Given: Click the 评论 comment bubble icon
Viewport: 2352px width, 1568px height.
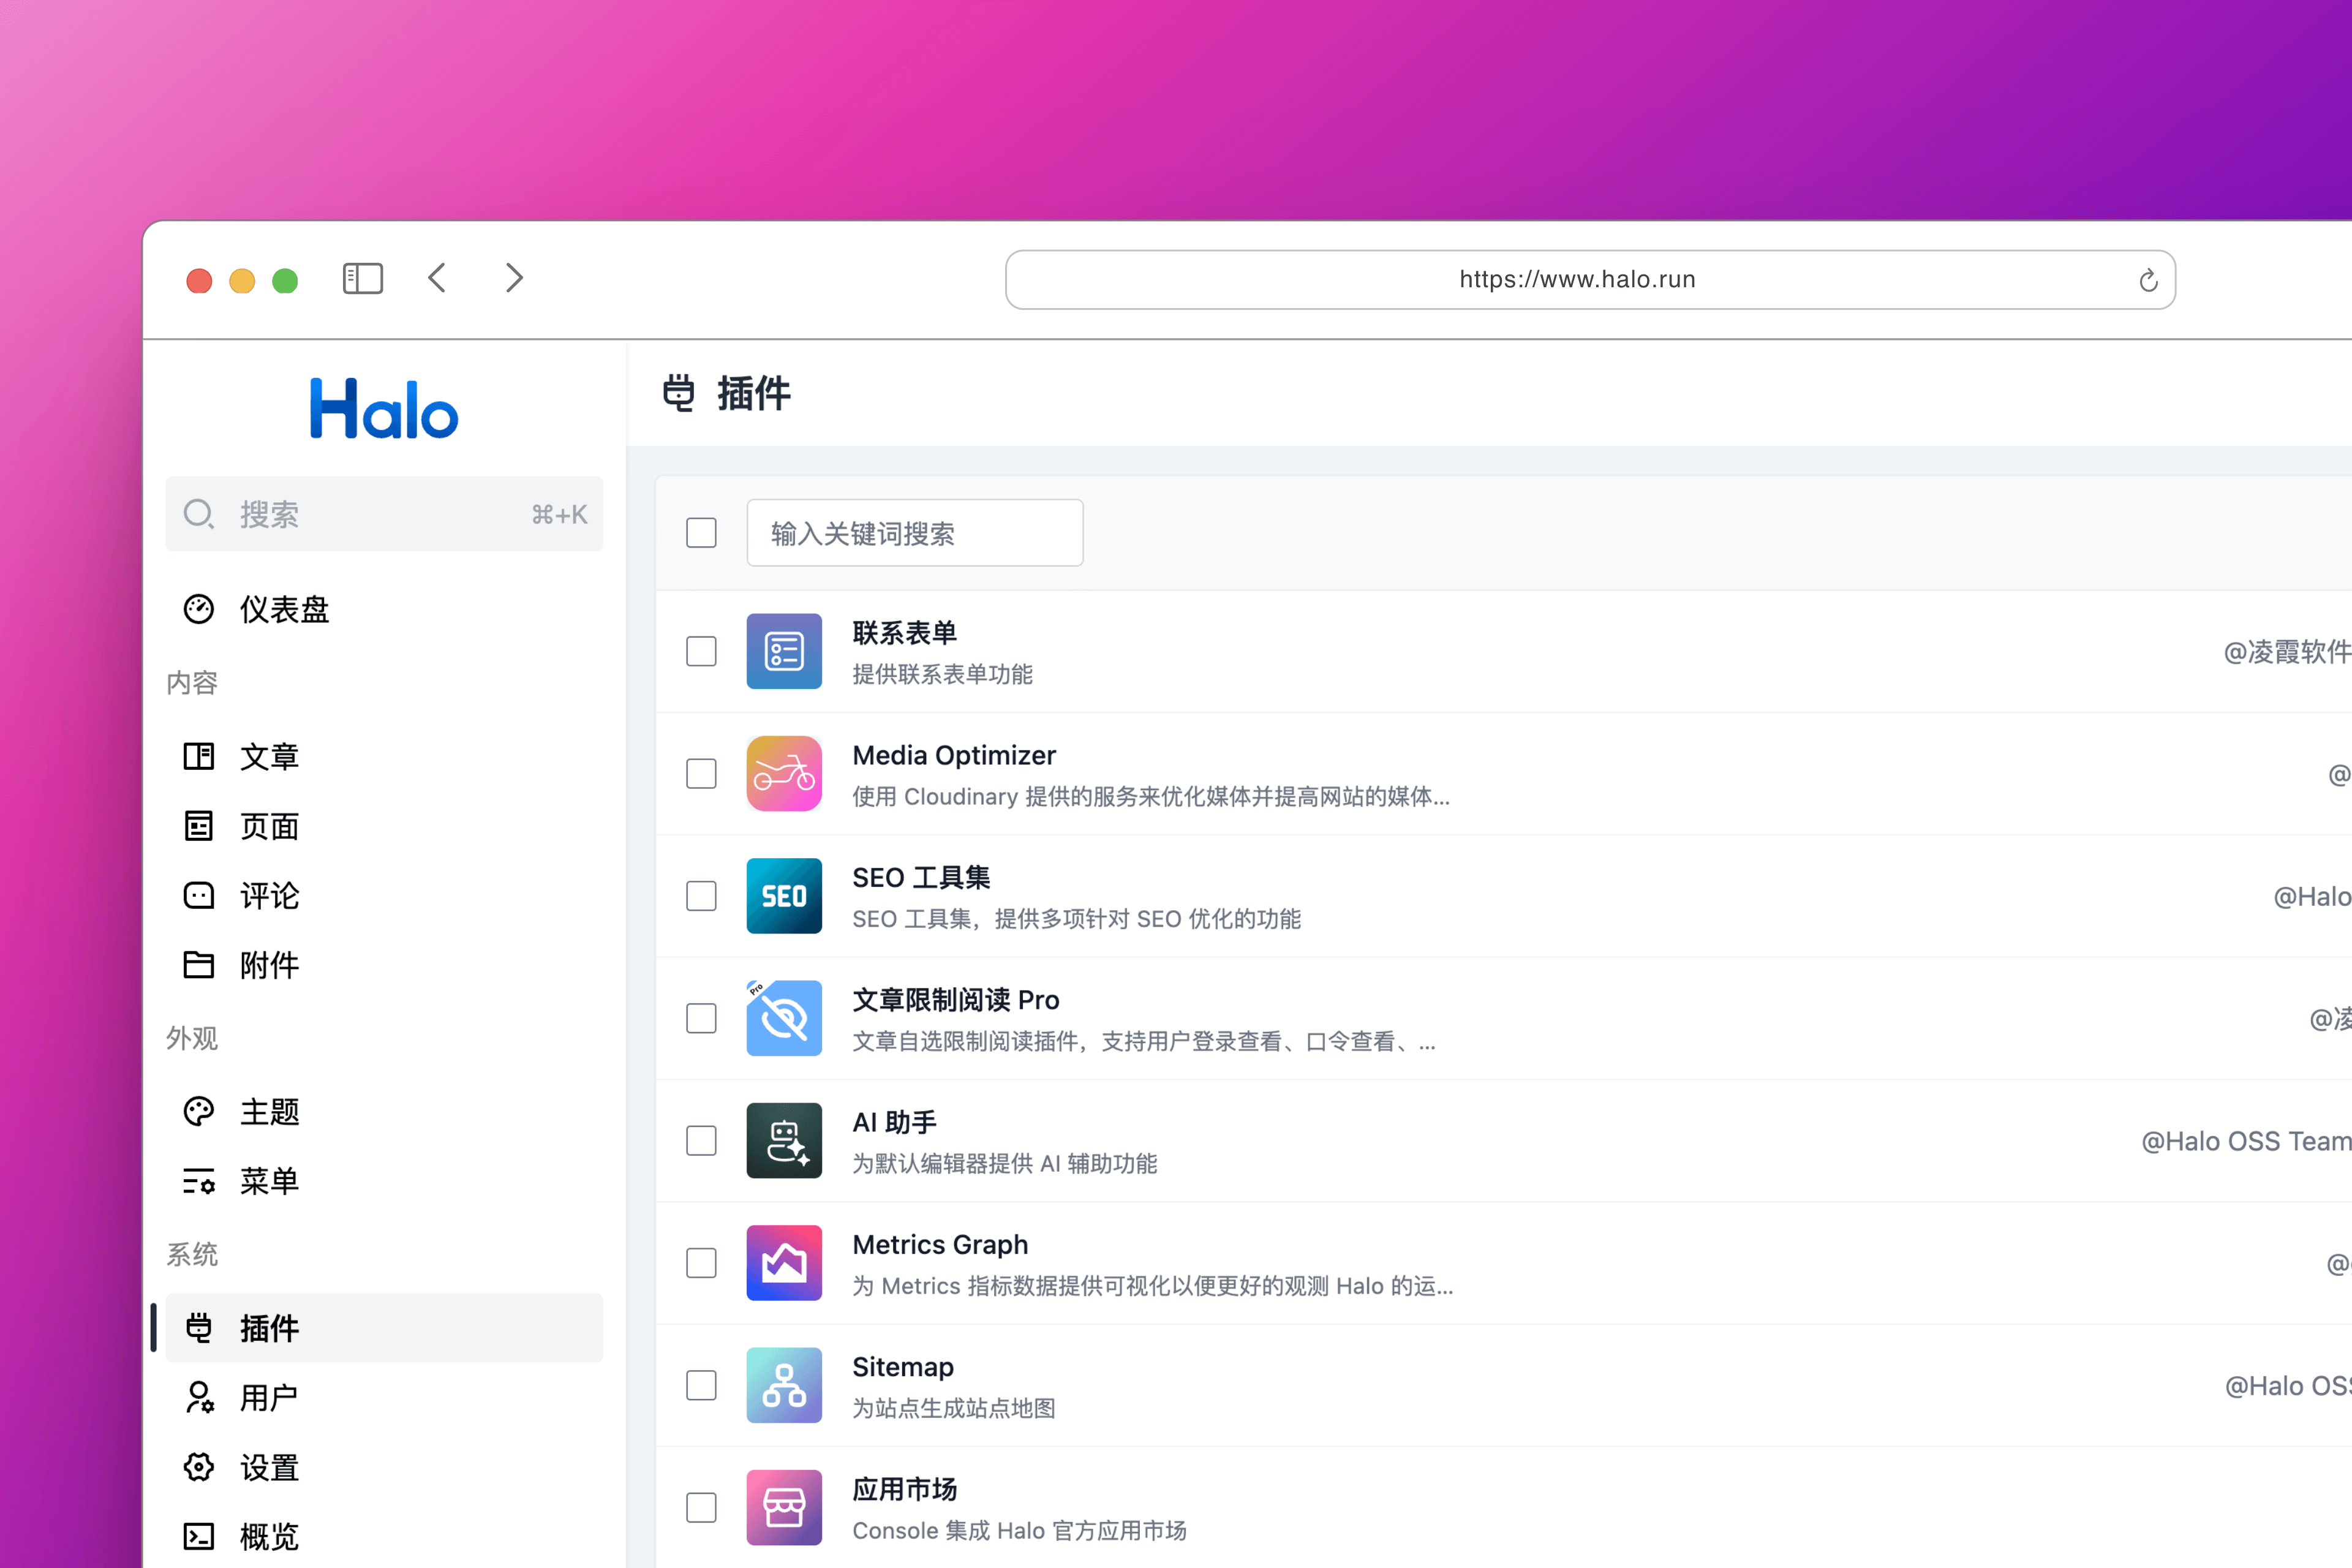Looking at the screenshot, I should [199, 895].
